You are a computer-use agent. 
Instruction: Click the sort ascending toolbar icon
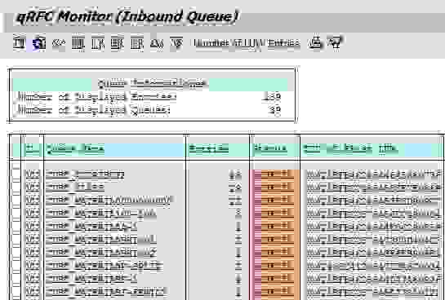(157, 43)
